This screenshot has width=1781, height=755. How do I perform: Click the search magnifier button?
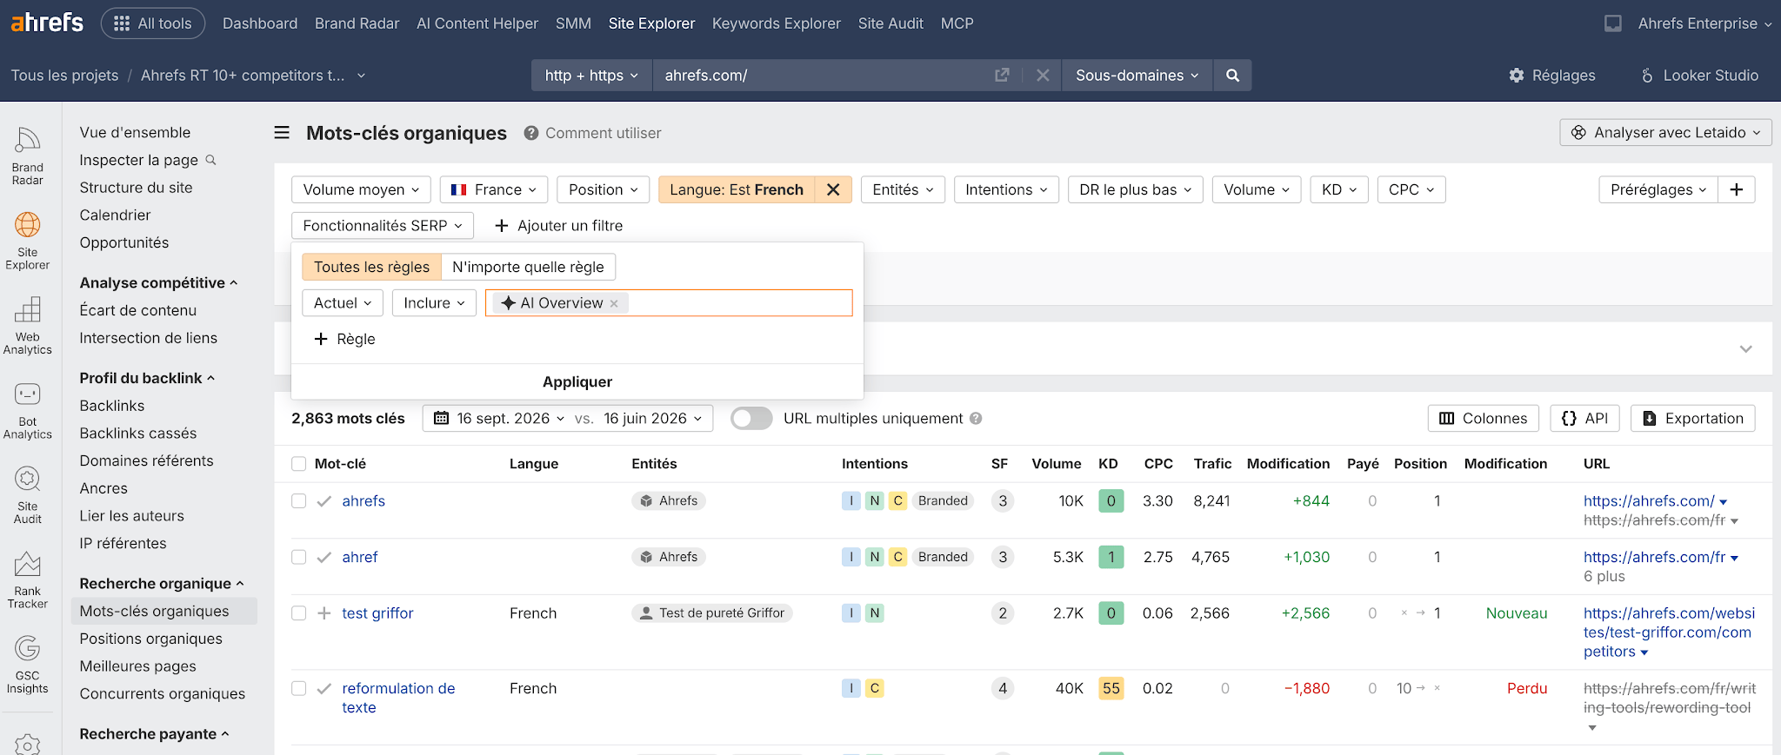point(1232,76)
